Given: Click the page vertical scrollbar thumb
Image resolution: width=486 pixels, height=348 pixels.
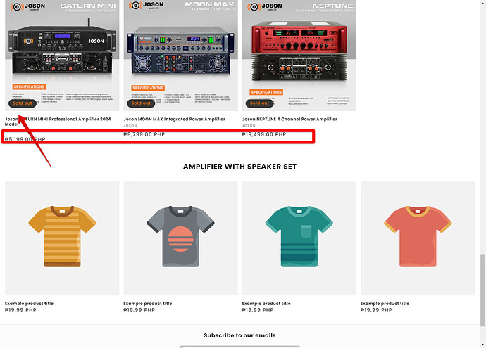Looking at the screenshot, I should pos(482,290).
